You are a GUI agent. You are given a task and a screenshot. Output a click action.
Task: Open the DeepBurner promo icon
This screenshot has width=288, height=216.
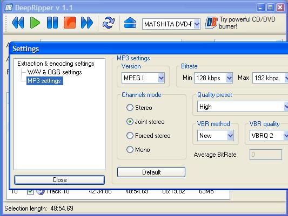[211, 23]
